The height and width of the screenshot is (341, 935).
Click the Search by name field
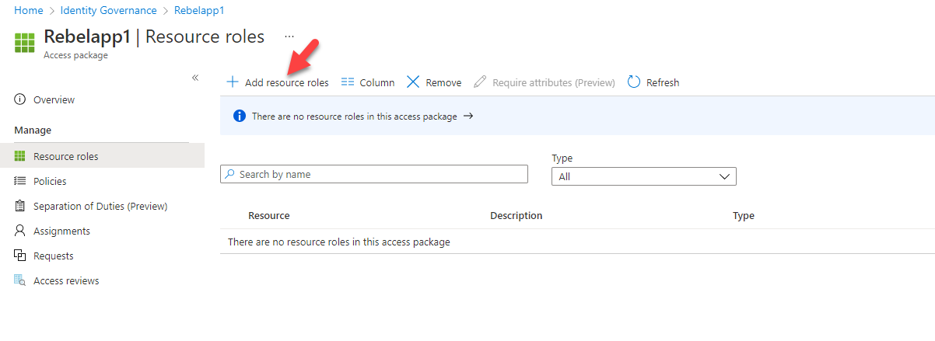374,174
